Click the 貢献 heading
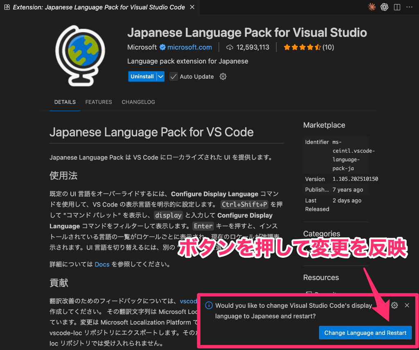Screen dimensions: 419x350 pos(59,283)
